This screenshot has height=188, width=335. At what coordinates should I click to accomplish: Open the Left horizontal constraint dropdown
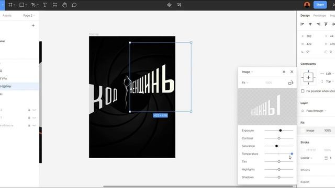[x=329, y=74]
